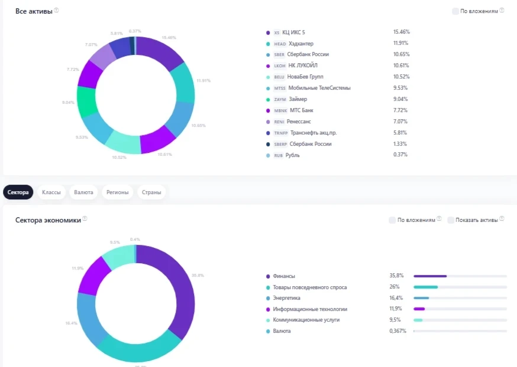Select Транснефть акц.пр. in asset list
Viewport: 517px width, 367px height.
314,133
